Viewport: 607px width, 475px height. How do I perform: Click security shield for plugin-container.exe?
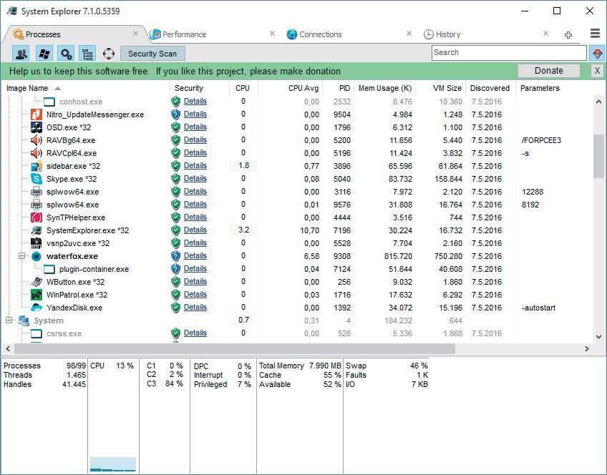[176, 269]
